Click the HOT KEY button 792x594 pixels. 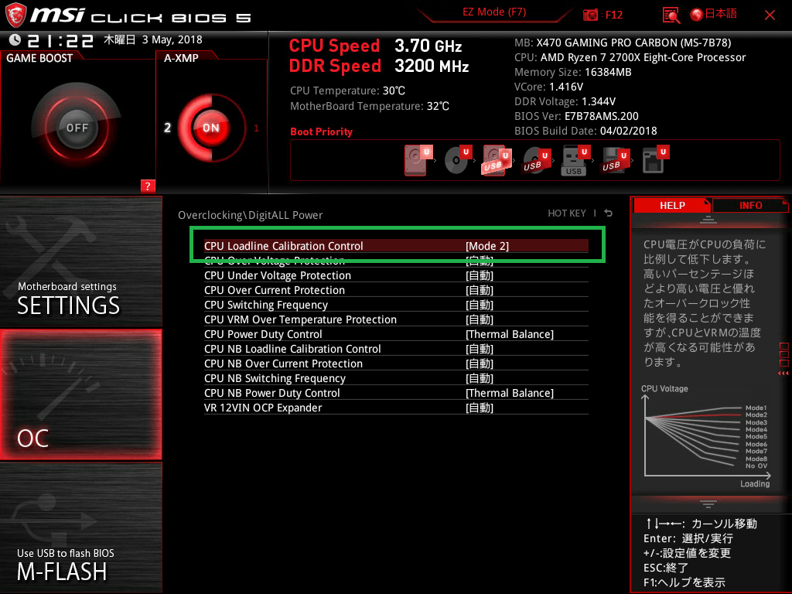pos(567,213)
